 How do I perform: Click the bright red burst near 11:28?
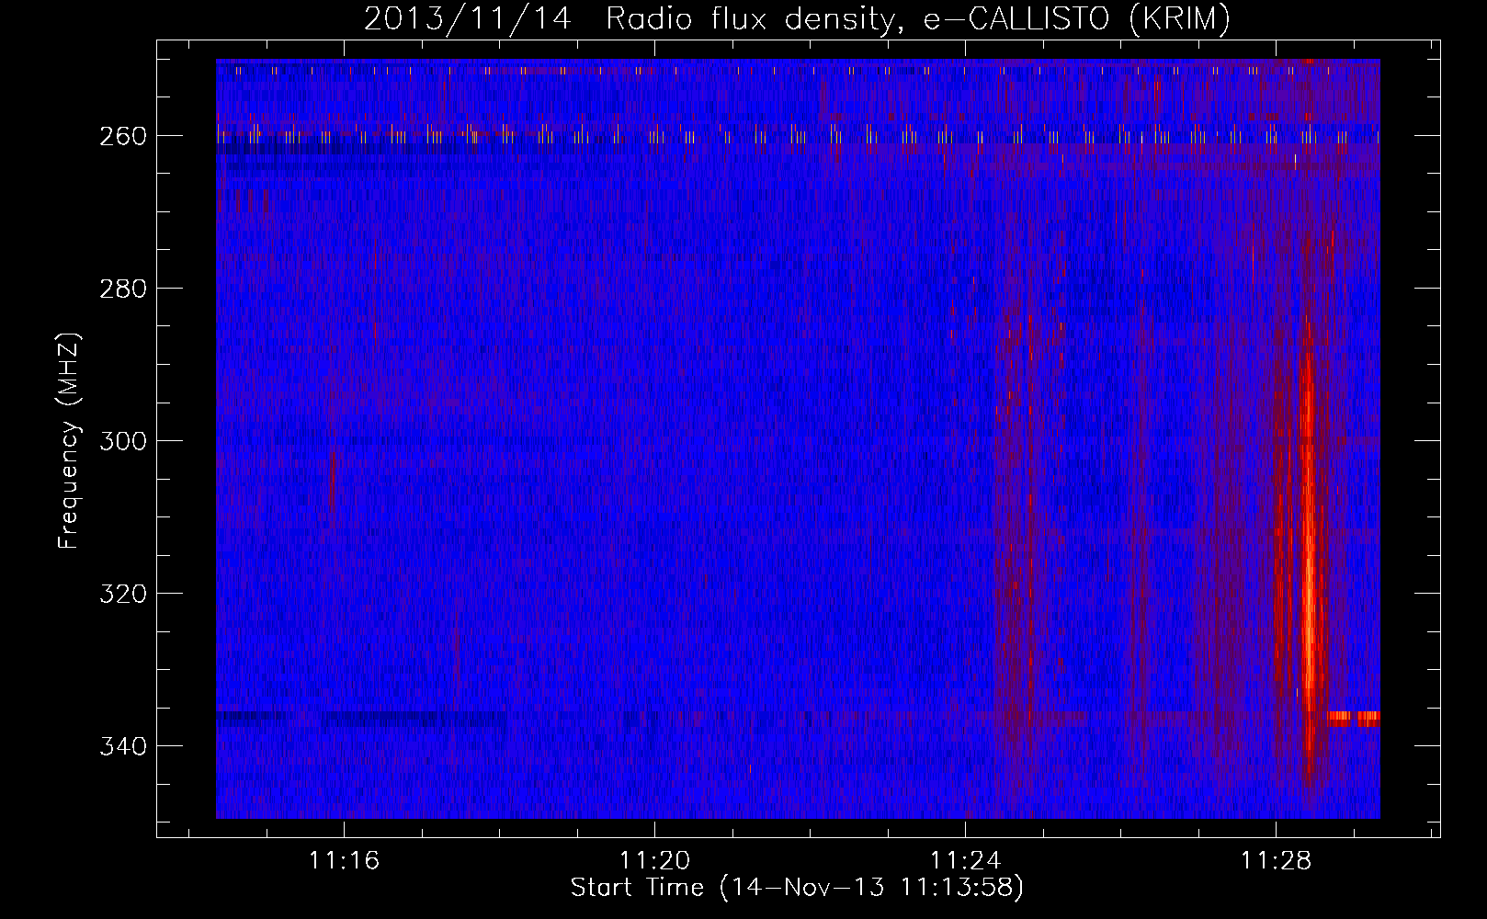point(1308,551)
